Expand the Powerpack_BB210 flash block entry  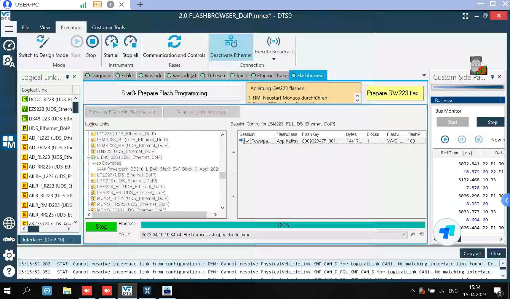(x=99, y=169)
